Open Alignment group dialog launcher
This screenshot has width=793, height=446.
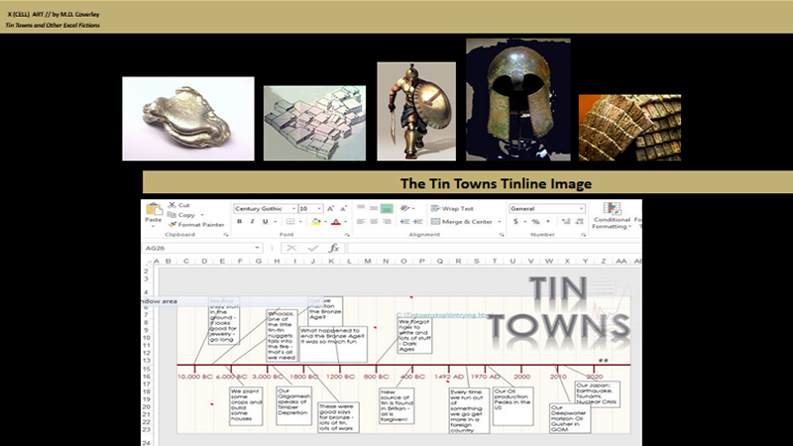pyautogui.click(x=502, y=235)
